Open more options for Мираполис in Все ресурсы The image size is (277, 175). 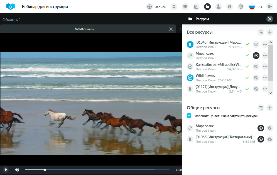(x=265, y=56)
